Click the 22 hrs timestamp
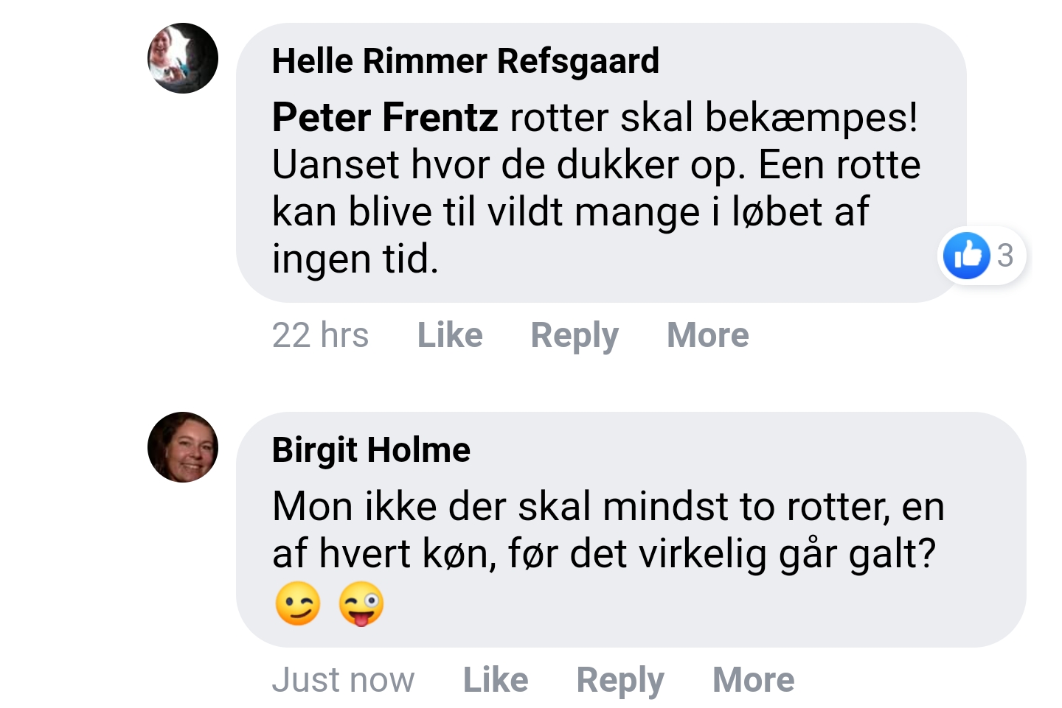The height and width of the screenshot is (708, 1062). tap(320, 335)
